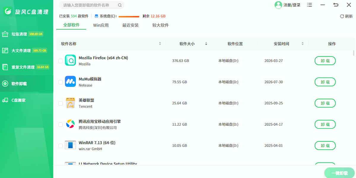Click the 2025-09-25 install date
Viewport: 356px width, 178px height.
point(274,103)
